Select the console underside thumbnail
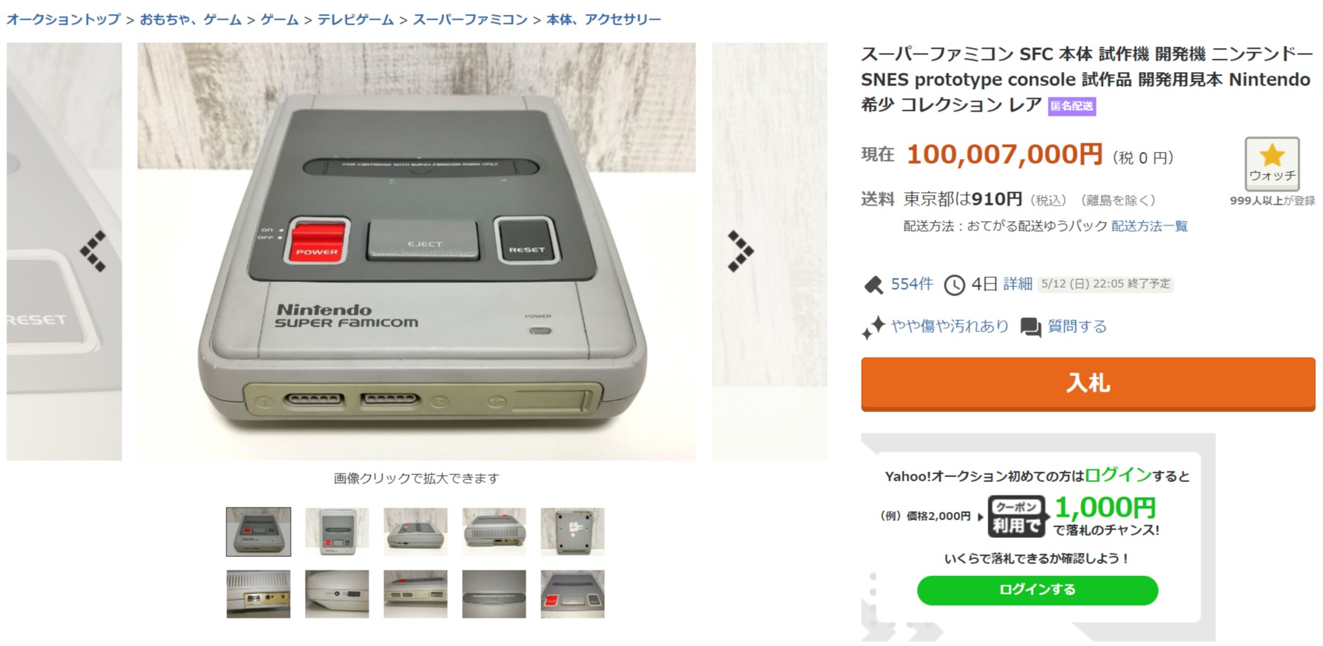This screenshot has width=1323, height=646. tap(572, 532)
